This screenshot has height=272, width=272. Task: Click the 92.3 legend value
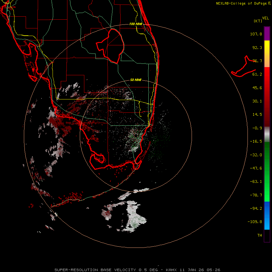tap(257, 47)
